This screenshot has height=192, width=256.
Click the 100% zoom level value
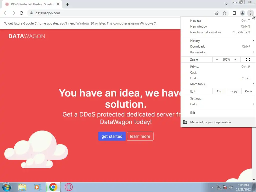[x=226, y=59]
